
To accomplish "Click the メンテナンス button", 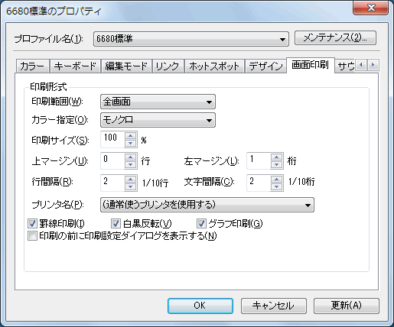I will pyautogui.click(x=335, y=38).
